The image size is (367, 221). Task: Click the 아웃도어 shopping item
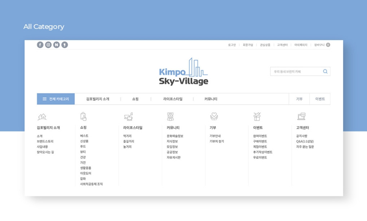click(x=86, y=173)
